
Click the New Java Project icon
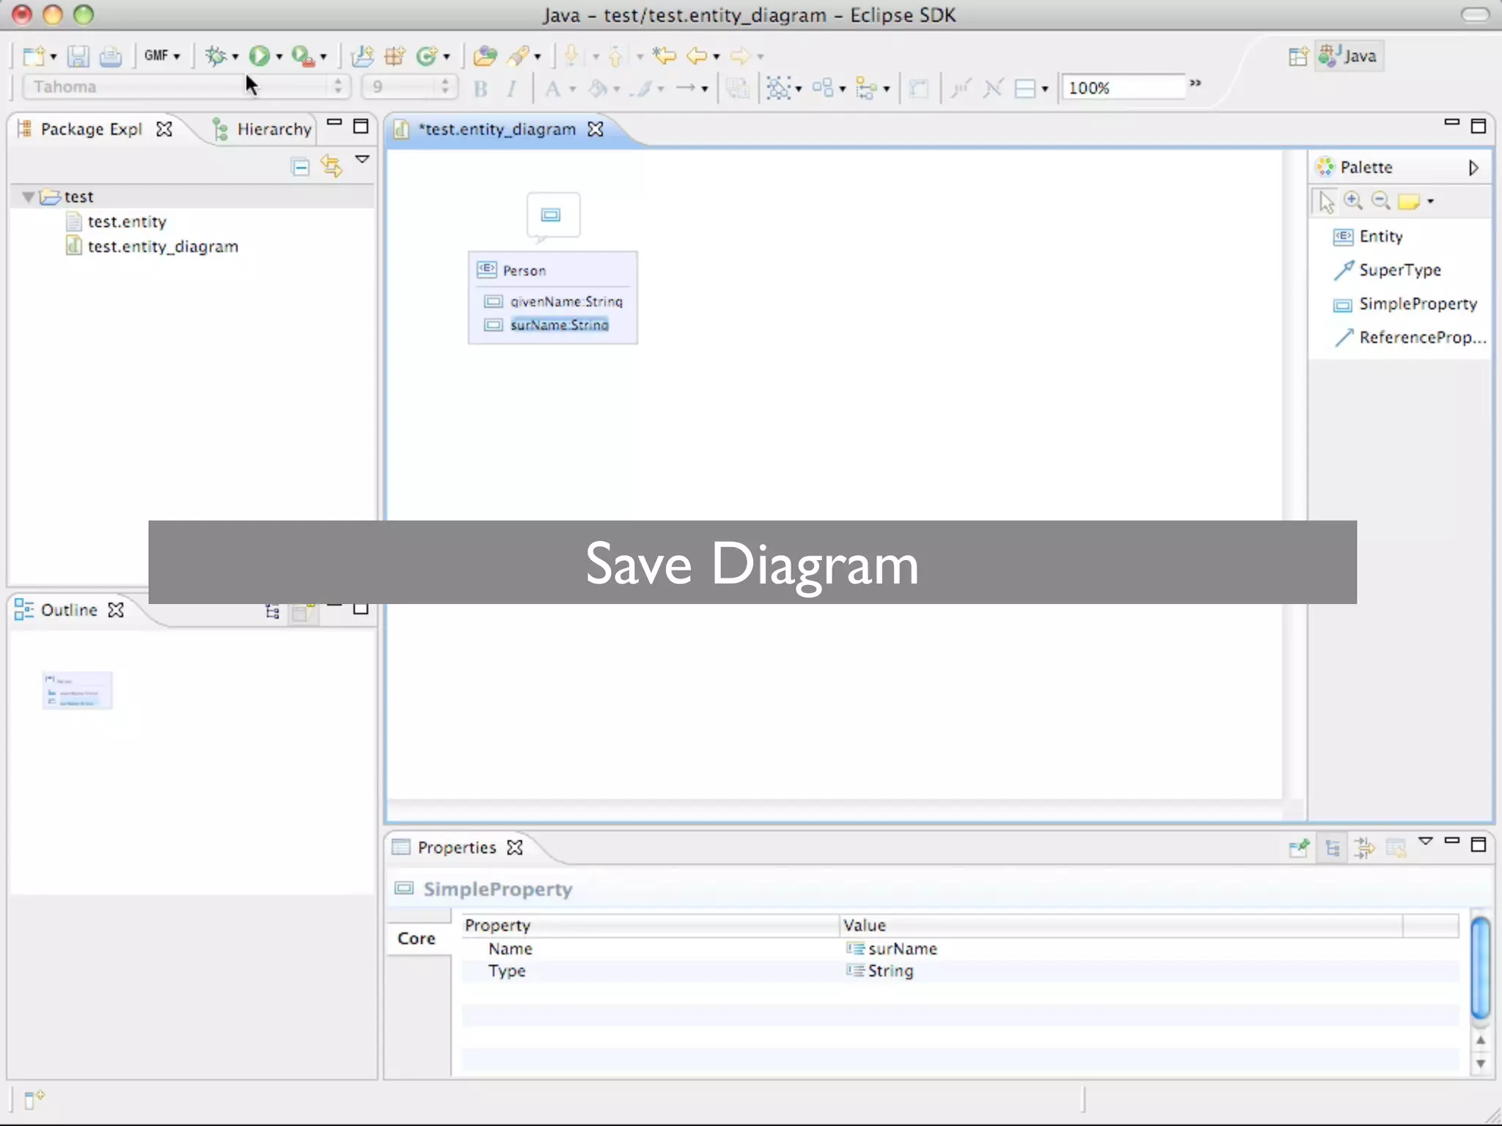click(x=362, y=56)
